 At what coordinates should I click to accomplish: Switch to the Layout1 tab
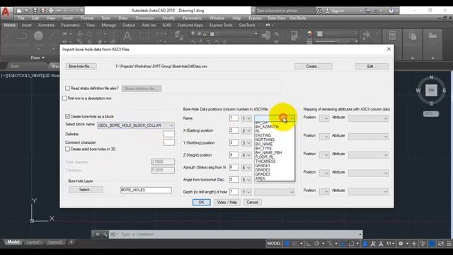coord(33,242)
